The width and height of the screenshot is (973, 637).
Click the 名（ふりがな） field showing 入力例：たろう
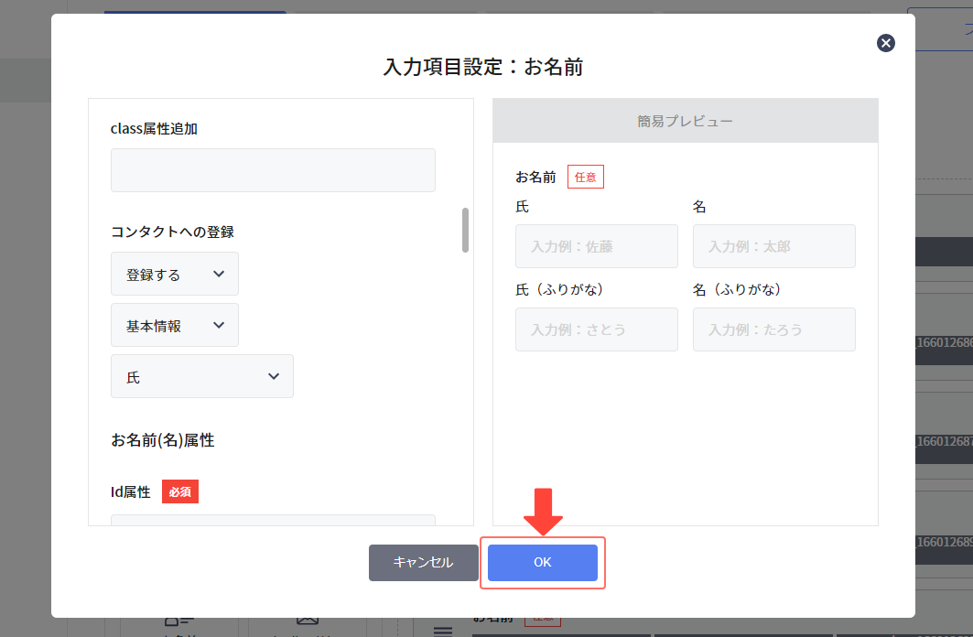(x=773, y=329)
